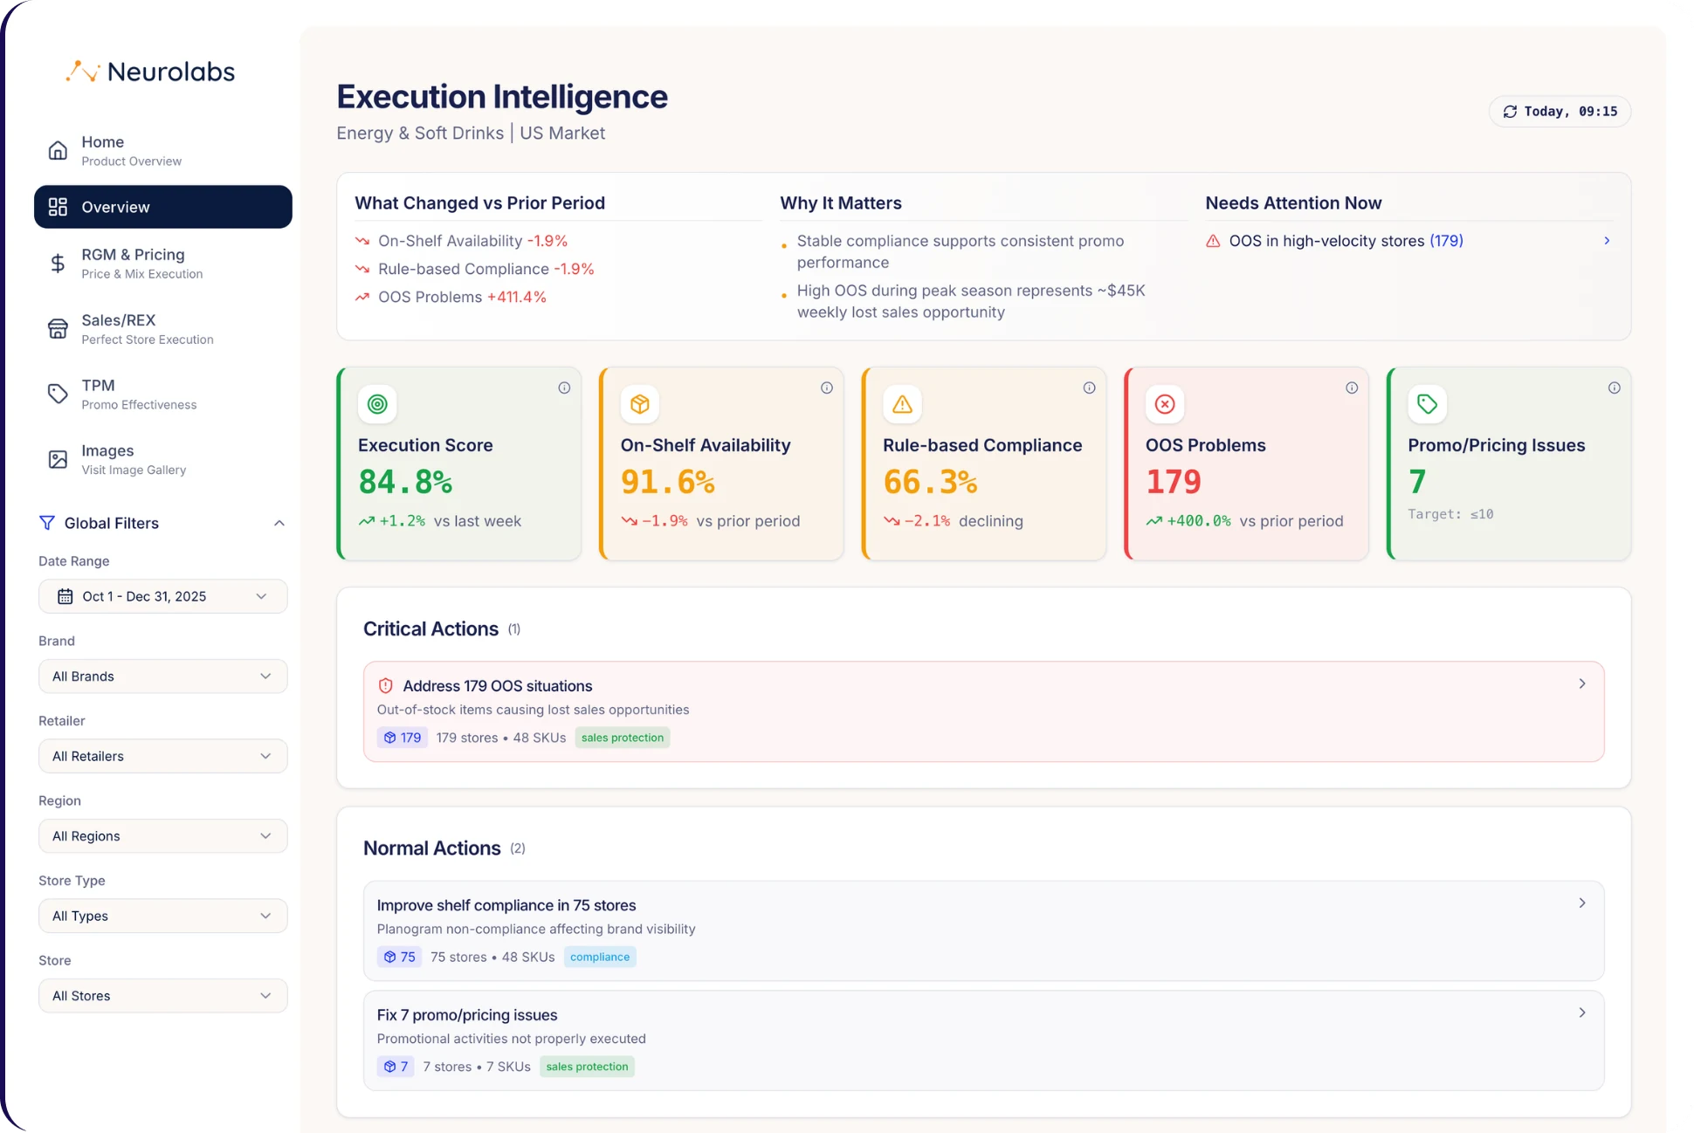Viewport: 1694px width, 1133px height.
Task: Open the All Regions dropdown
Action: pos(163,836)
